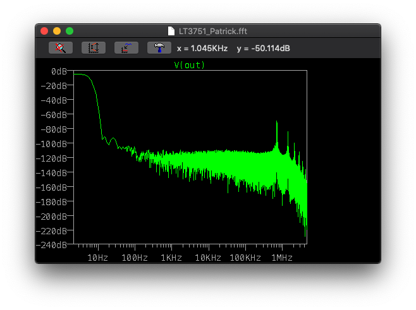Click the 1KHz horizontal axis label
Viewport: 416px width, 310px height.
171,258
